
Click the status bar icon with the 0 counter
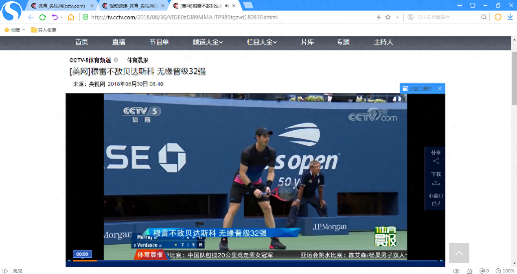coord(484,271)
